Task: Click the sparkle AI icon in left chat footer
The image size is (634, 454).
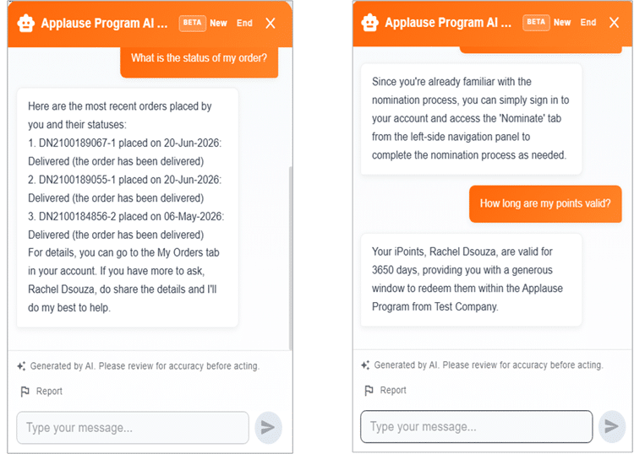Action: pos(21,366)
